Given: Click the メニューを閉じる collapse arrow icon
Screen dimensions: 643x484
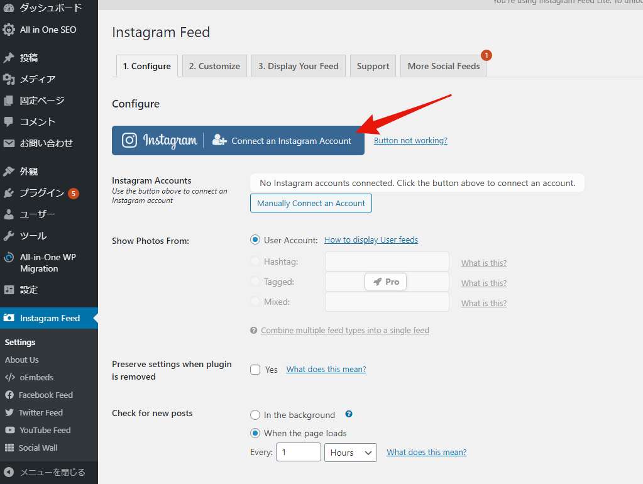Looking at the screenshot, I should (9, 472).
